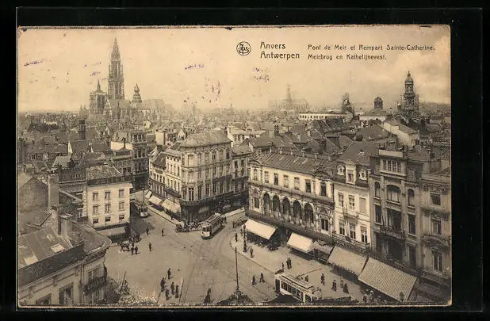Click the "Antwerpen" caption text
The width and height of the screenshot is (490, 321).
279,55
